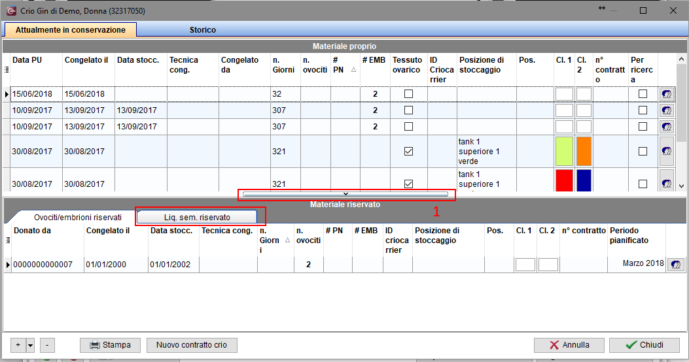The image size is (689, 362).
Task: Toggle Per ricerca checkbox for row with red swatch
Action: tap(643, 184)
